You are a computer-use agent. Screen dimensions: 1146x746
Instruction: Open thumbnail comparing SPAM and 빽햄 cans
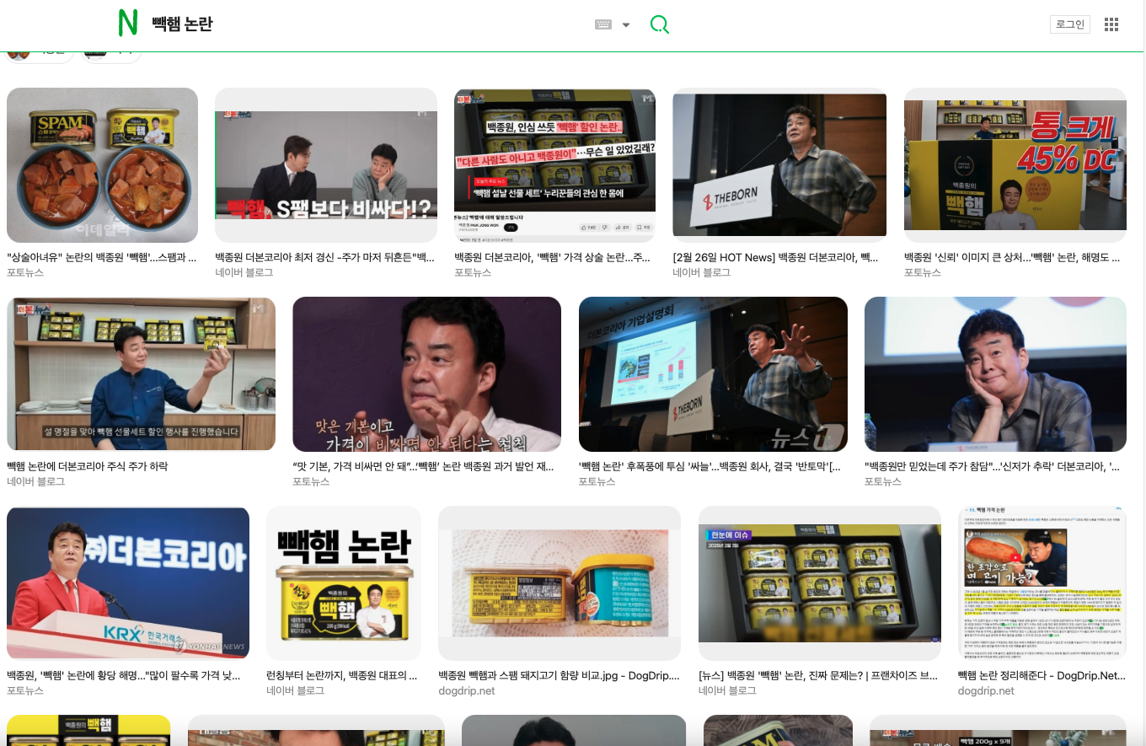pyautogui.click(x=102, y=165)
